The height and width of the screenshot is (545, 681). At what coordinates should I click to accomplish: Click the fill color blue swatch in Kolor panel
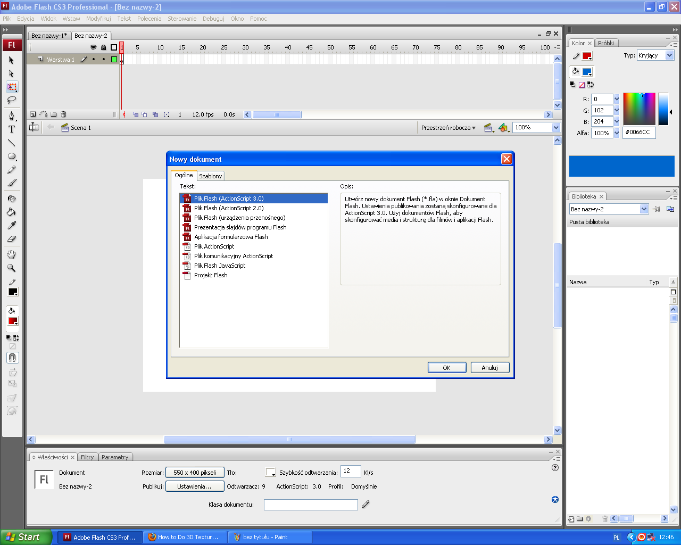587,72
